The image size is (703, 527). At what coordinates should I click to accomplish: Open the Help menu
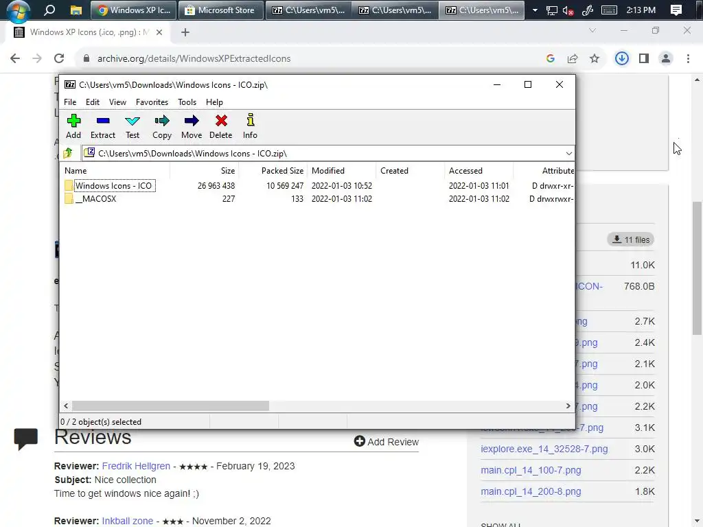(214, 102)
